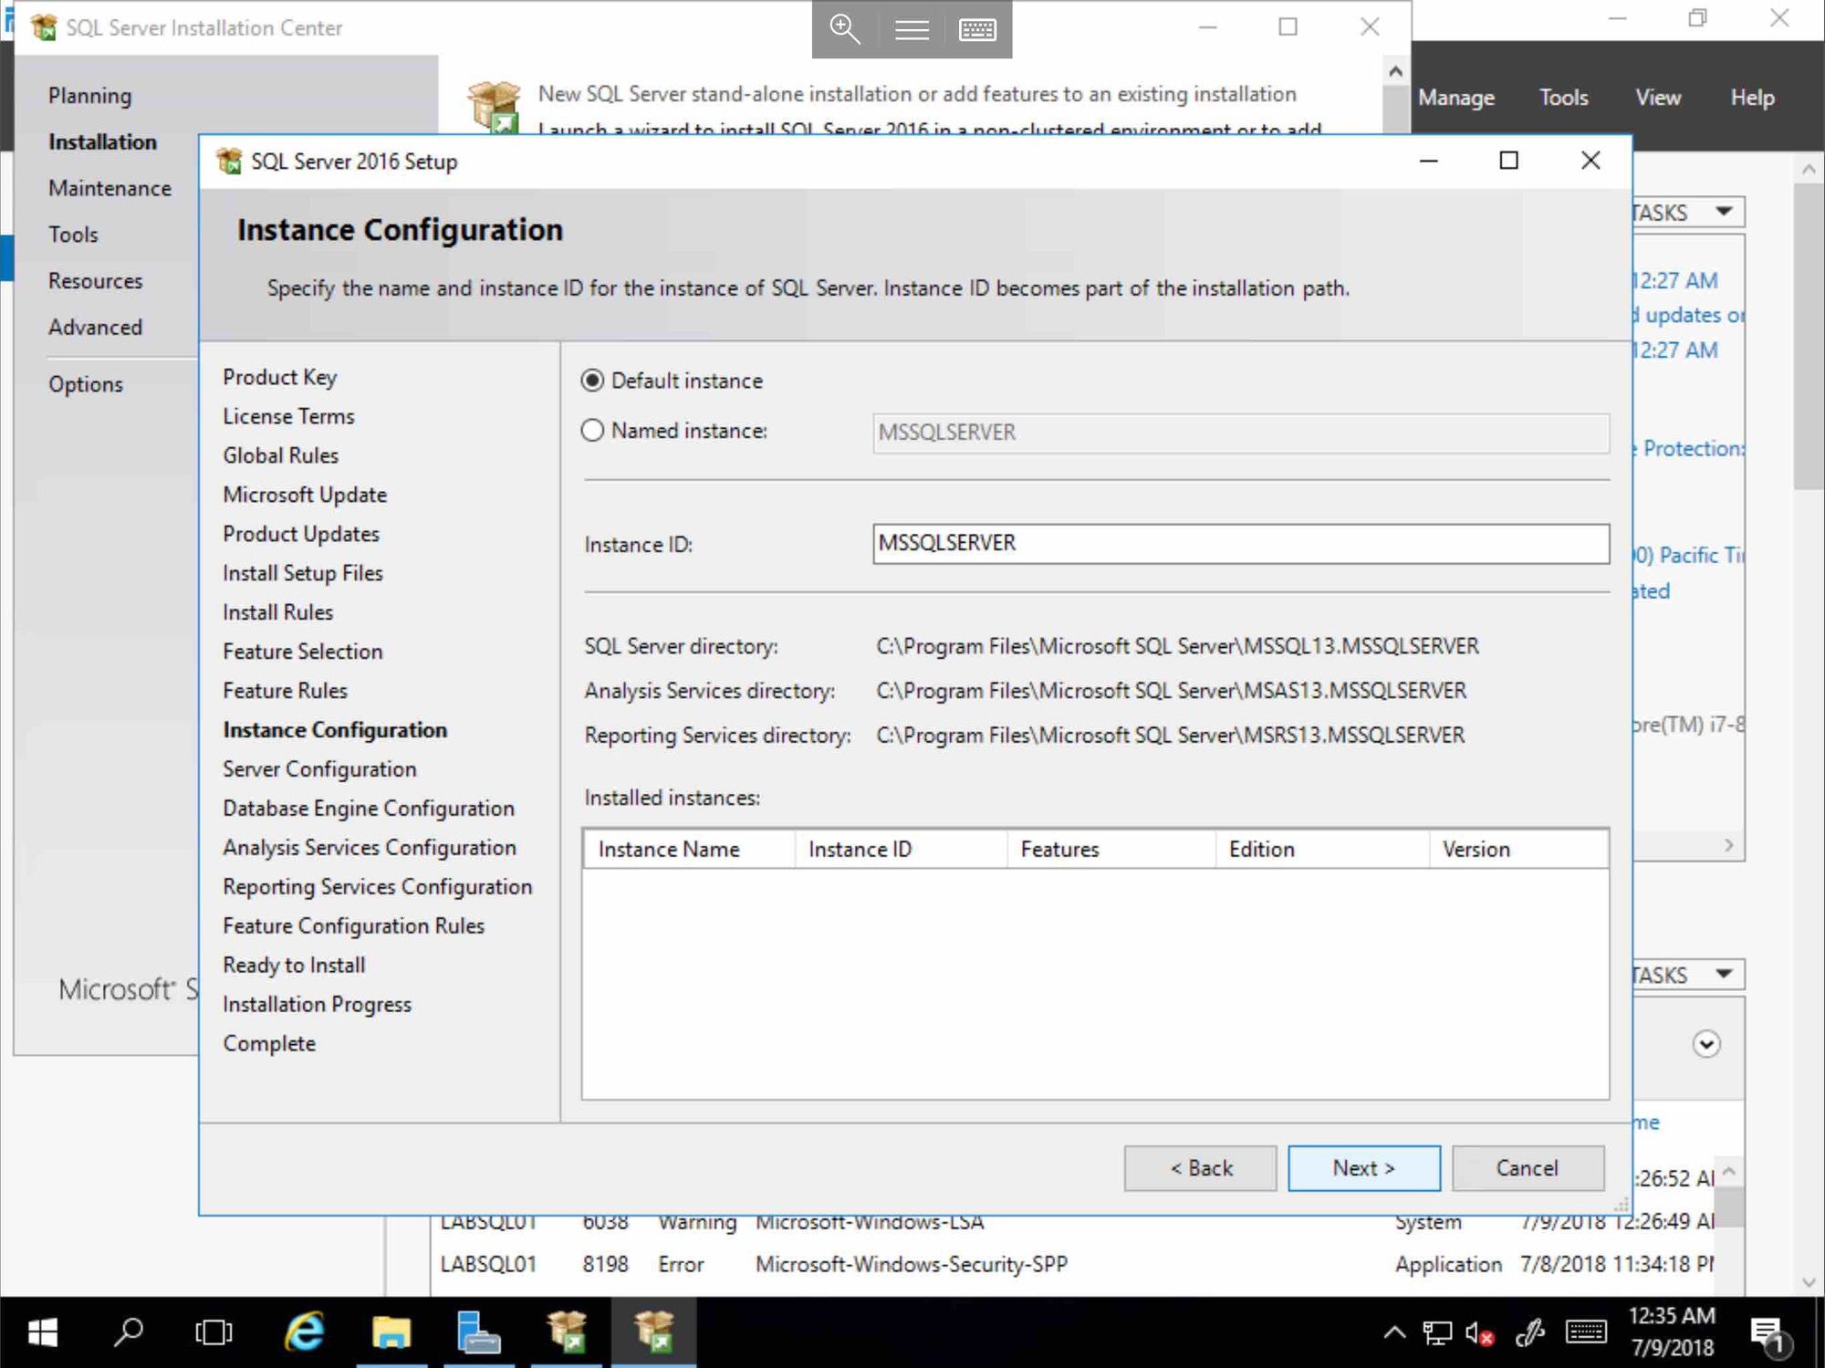Open Tools in Installation Center sidebar
1825x1368 pixels.
click(x=73, y=235)
